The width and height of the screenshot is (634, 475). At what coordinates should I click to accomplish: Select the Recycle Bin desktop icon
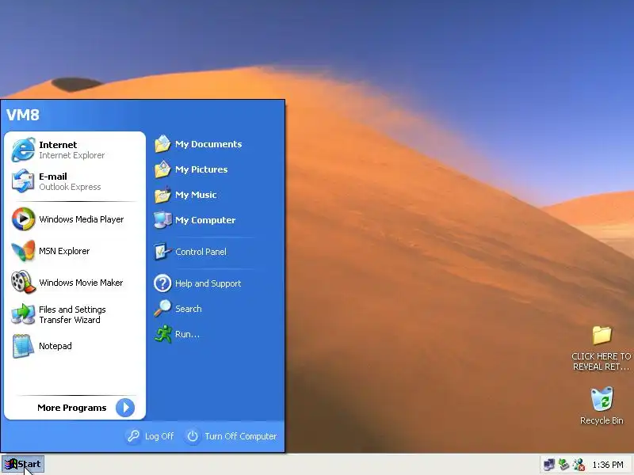(602, 399)
